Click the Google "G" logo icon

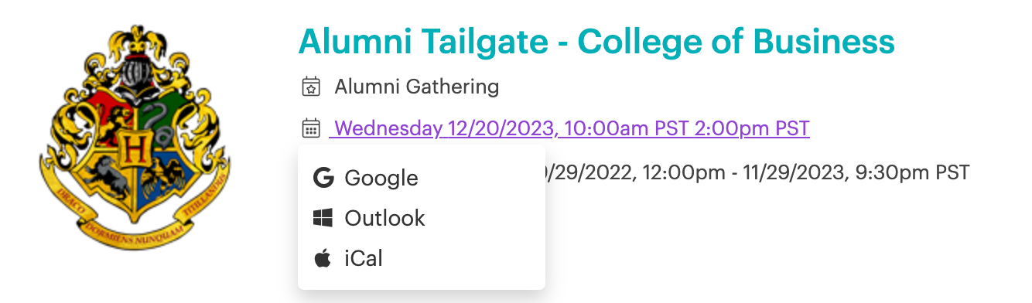point(323,178)
